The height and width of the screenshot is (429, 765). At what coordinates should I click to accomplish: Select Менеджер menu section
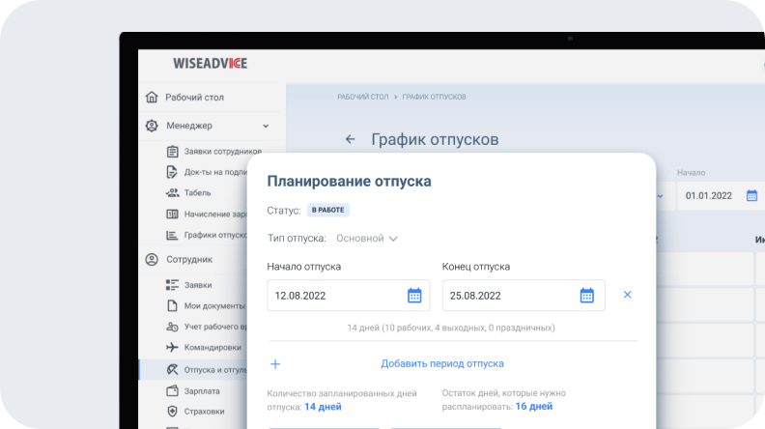pyautogui.click(x=189, y=126)
